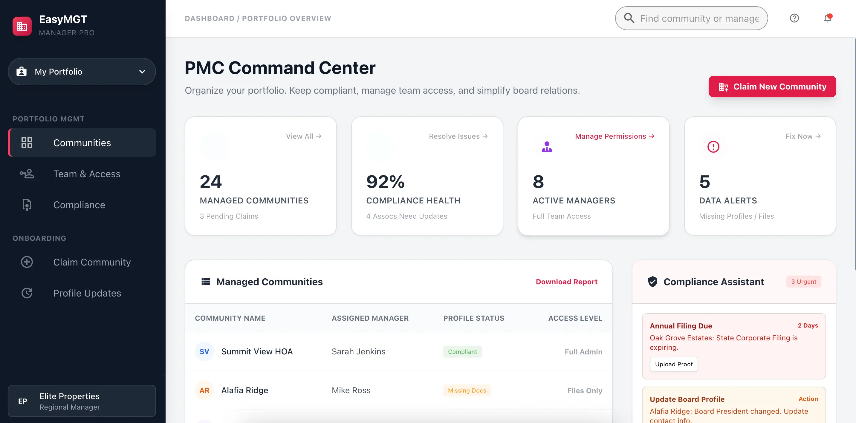Open Communities in the sidebar

point(82,143)
